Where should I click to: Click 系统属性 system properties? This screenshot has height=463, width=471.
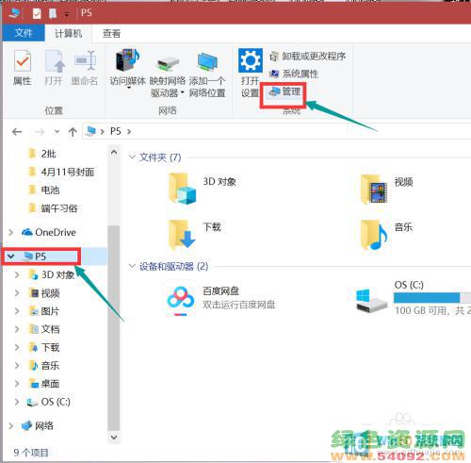pyautogui.click(x=294, y=74)
